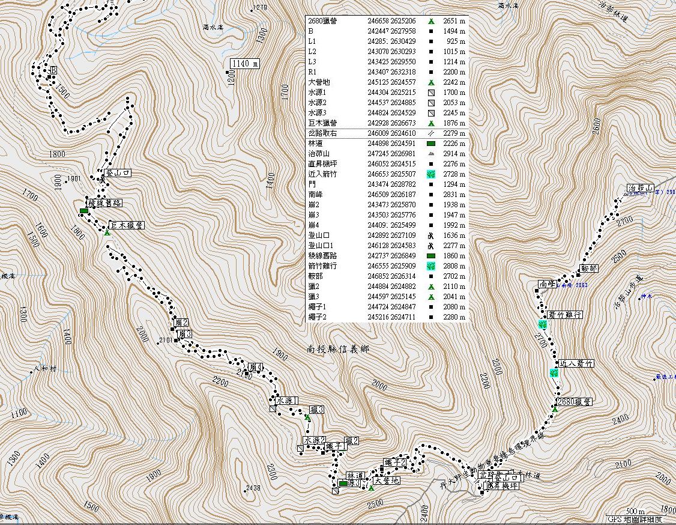Select the 鞍部 name in the waypoint table
The width and height of the screenshot is (676, 525).
click(x=316, y=276)
